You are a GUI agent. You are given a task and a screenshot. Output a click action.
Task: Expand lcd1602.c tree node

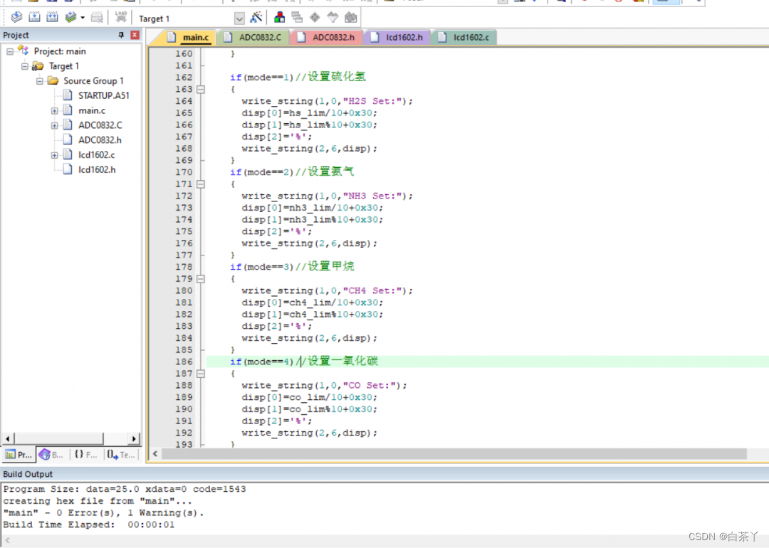click(x=54, y=155)
